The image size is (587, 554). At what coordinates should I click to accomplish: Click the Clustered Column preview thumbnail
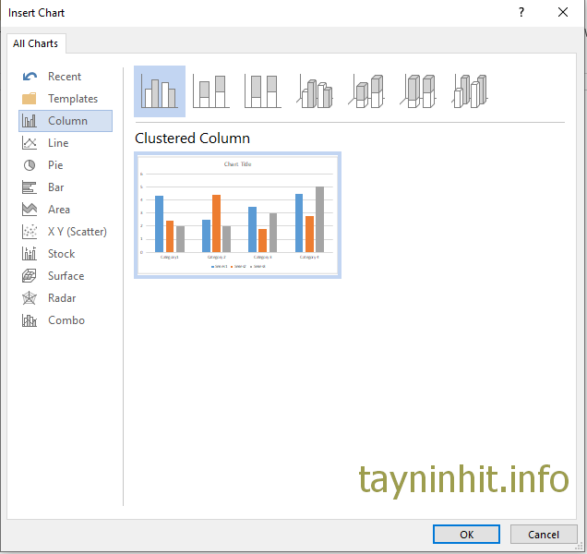(237, 215)
